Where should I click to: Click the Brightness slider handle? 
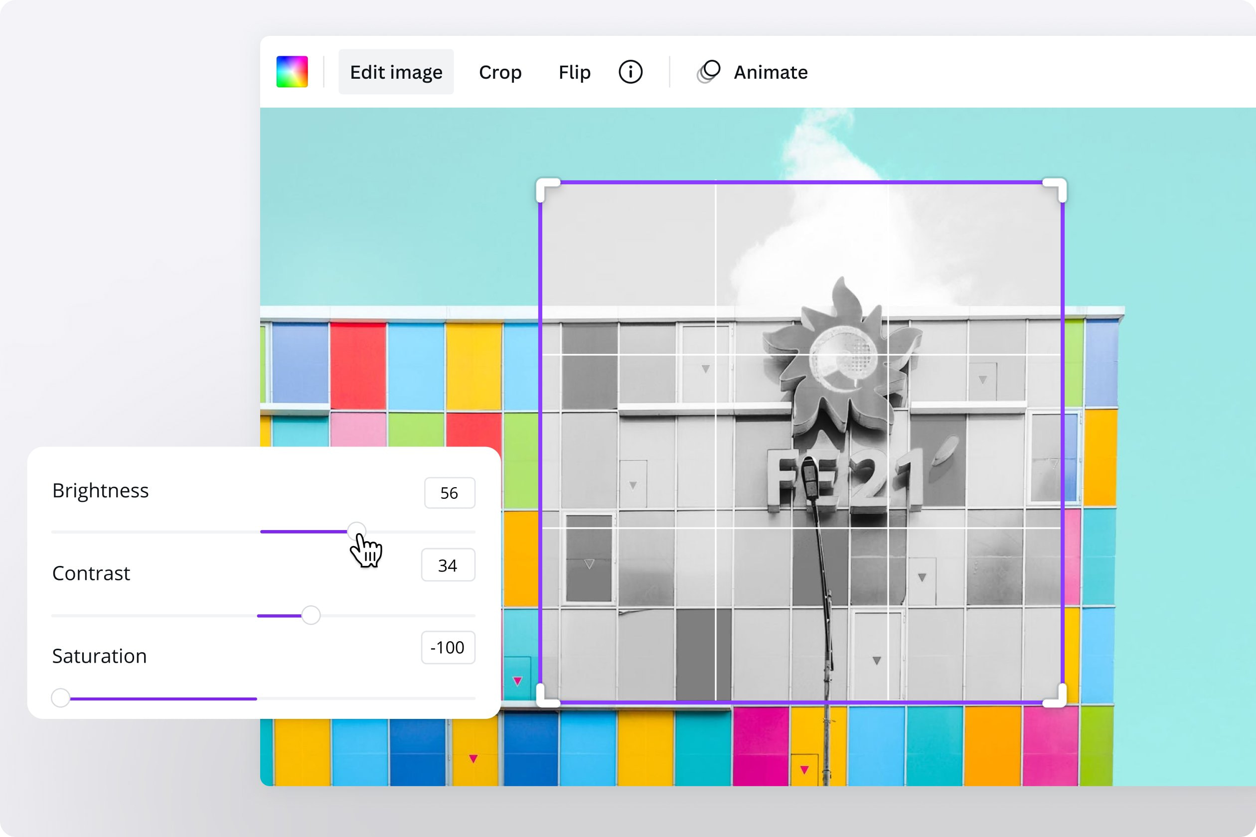point(357,532)
